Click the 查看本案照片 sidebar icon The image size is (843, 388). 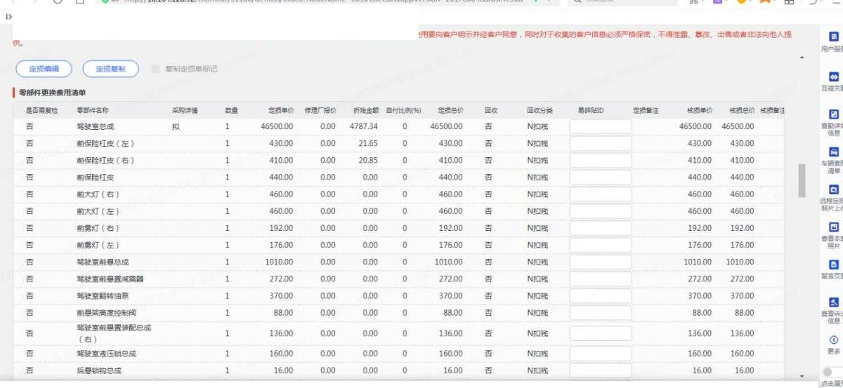(x=834, y=227)
